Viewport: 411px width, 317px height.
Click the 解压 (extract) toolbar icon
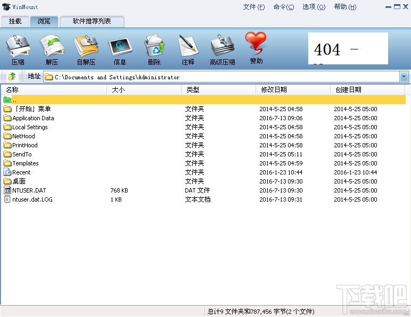point(52,46)
